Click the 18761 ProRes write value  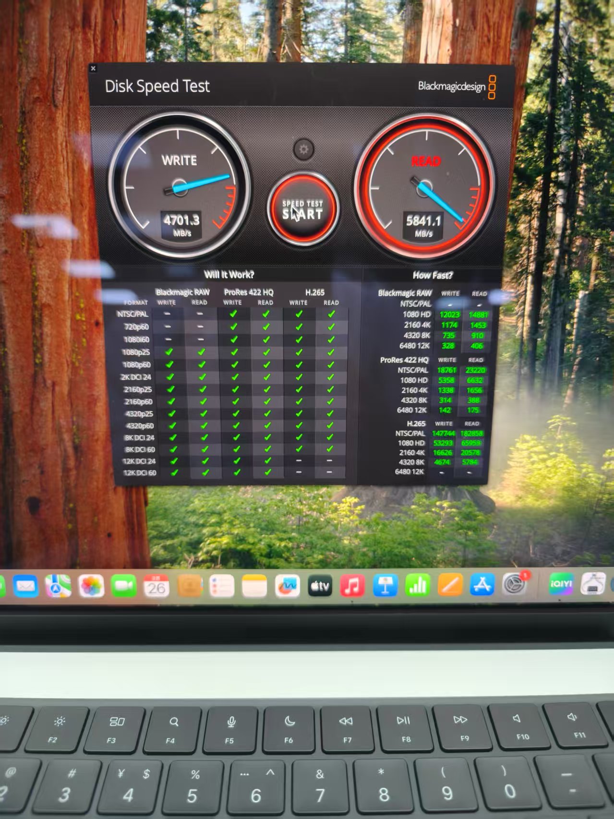click(447, 370)
